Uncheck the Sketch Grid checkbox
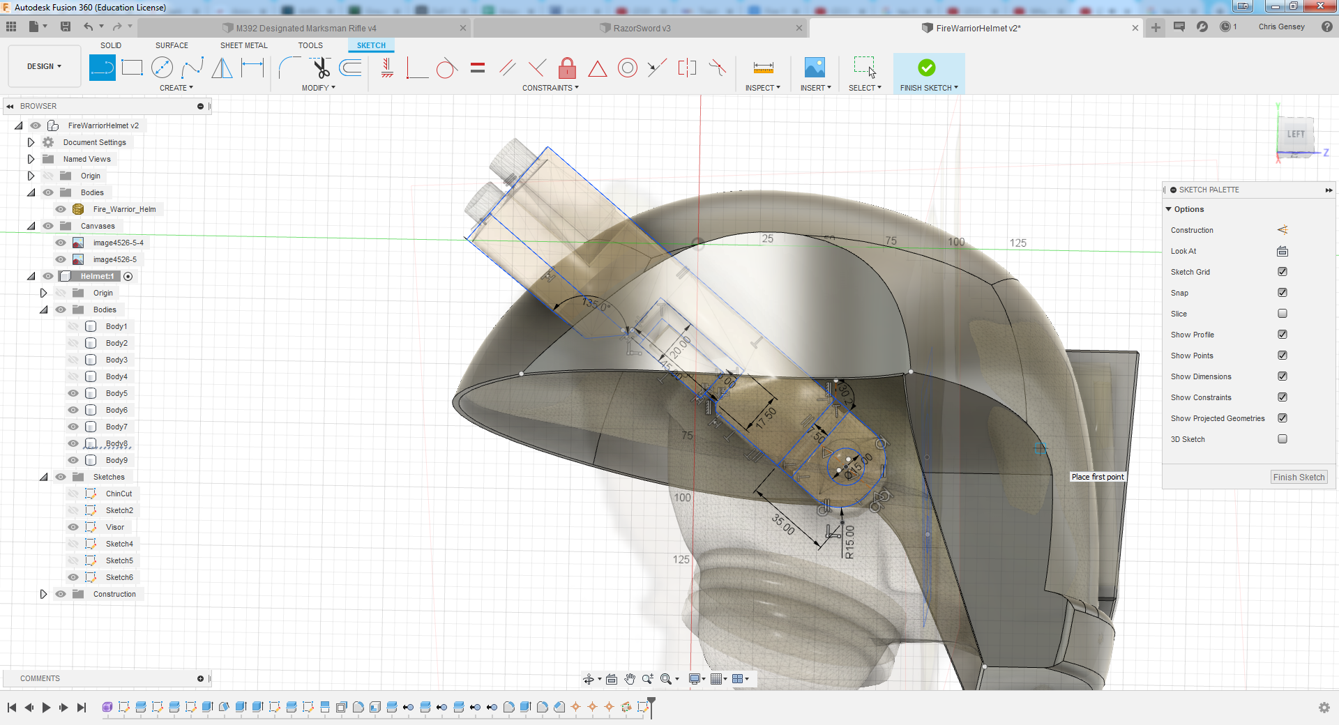The width and height of the screenshot is (1339, 725). (x=1282, y=272)
